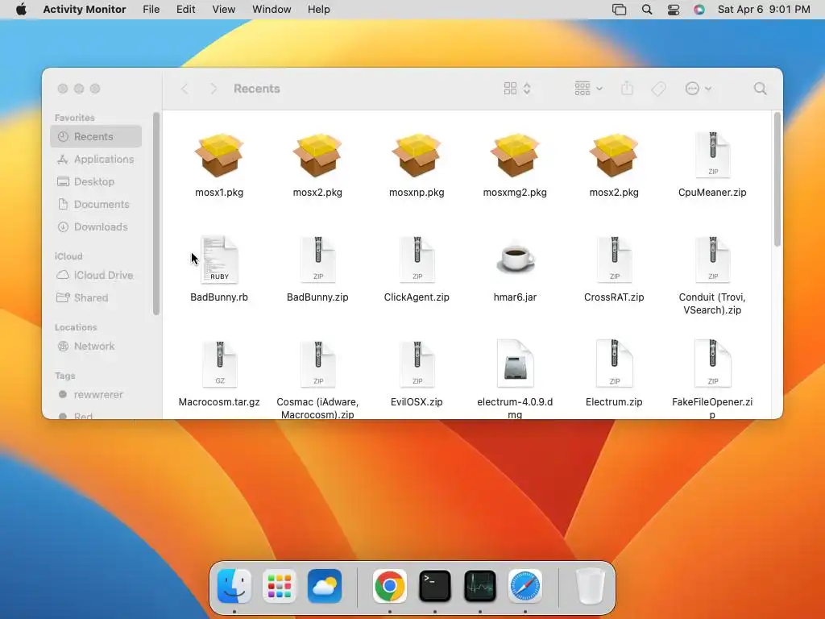The height and width of the screenshot is (619, 825).
Task: Click the FakeFileOpener.zip archive icon
Action: point(712,364)
